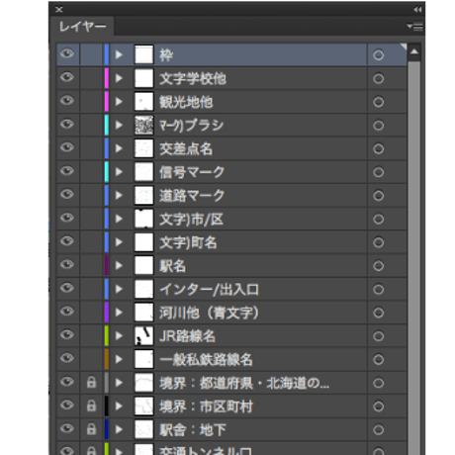
Task: Close the layers panel with X icon
Action: [59, 10]
